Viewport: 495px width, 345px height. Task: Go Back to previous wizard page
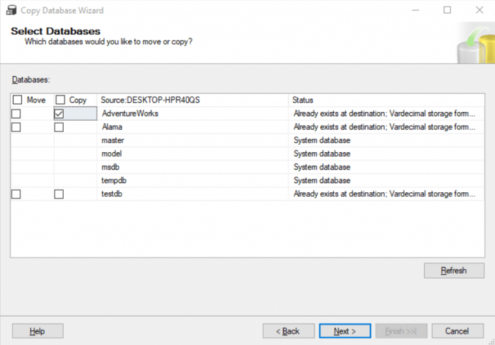tap(289, 331)
